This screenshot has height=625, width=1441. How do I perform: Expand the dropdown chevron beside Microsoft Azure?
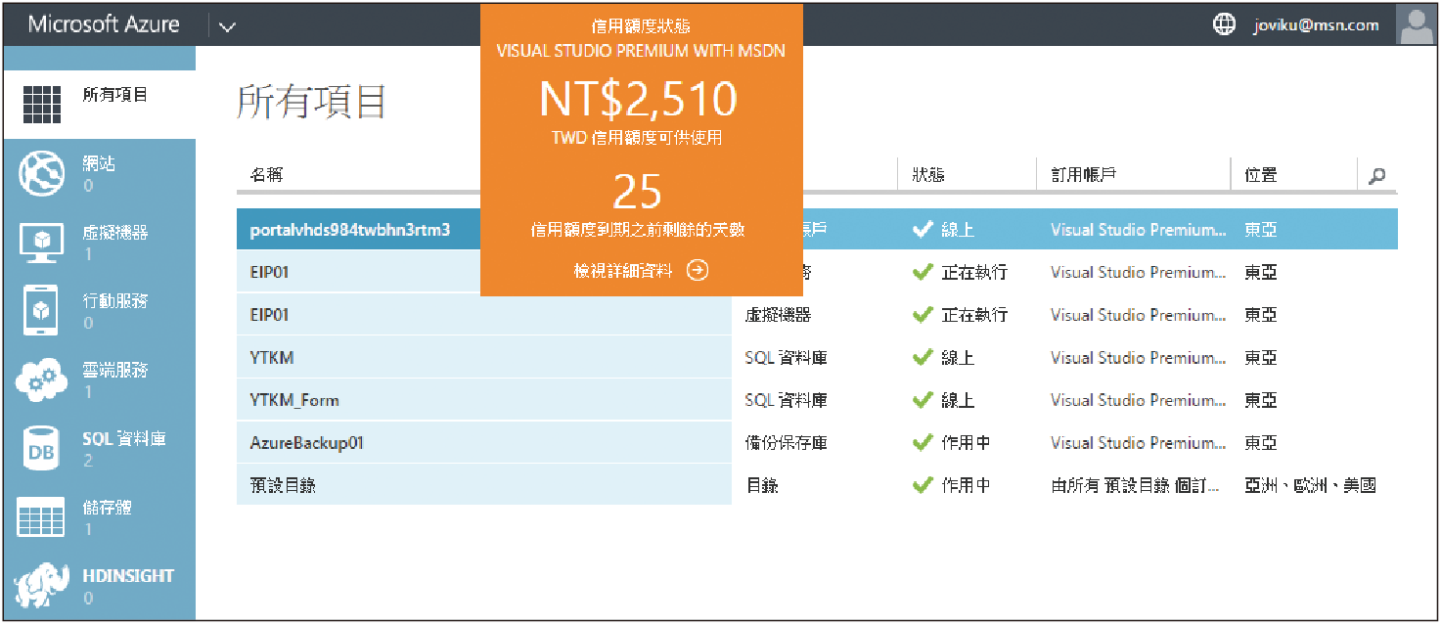(x=227, y=26)
